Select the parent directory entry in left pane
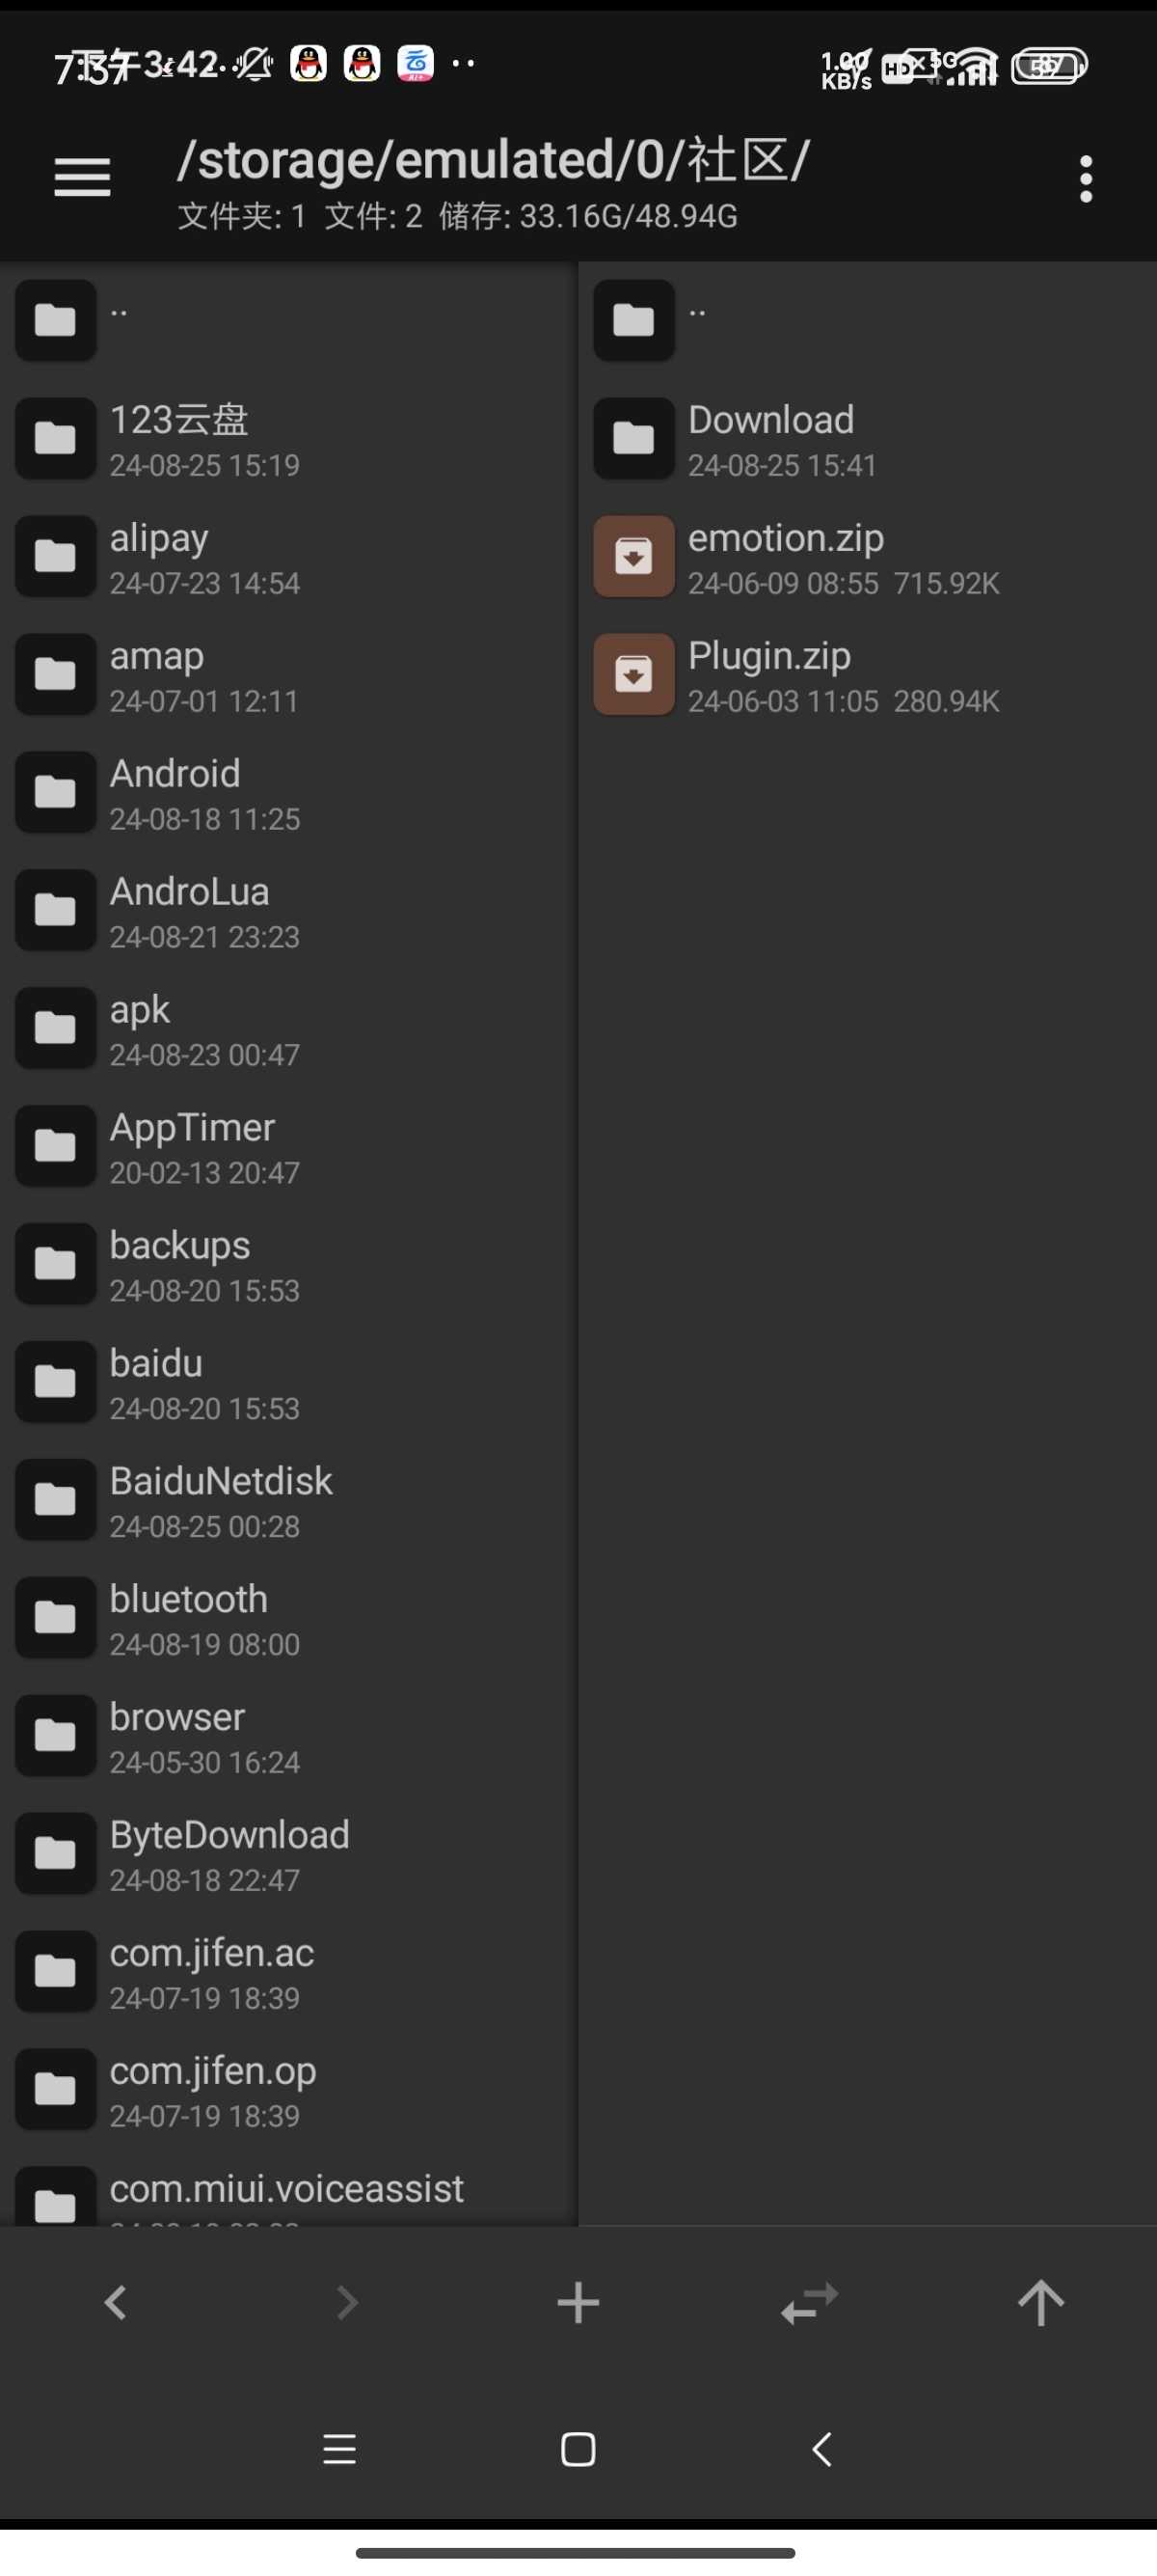 pos(287,321)
